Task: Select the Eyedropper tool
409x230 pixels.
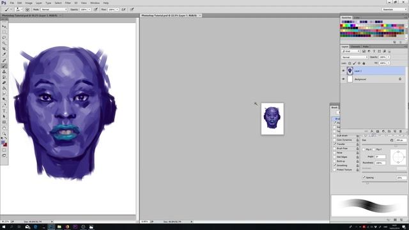Action: click(4, 54)
